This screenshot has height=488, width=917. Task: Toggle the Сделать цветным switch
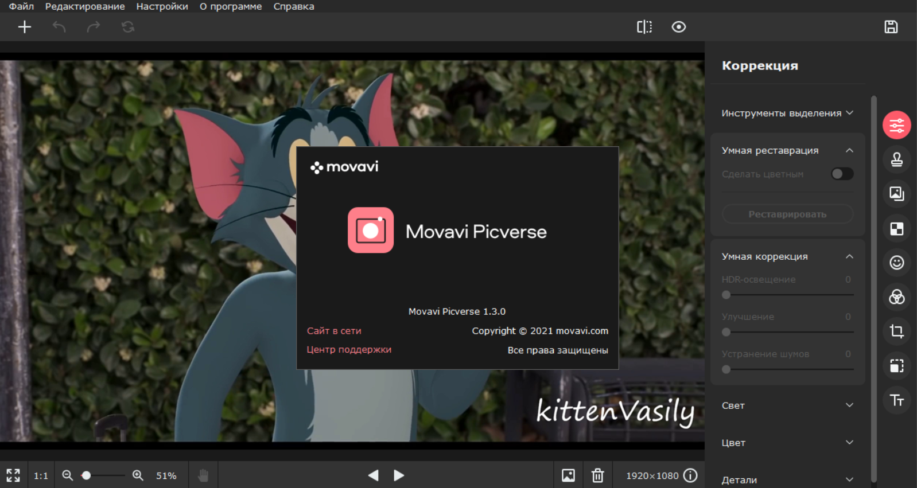842,174
